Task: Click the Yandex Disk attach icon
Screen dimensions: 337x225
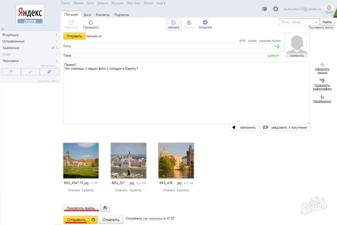Action: point(105,208)
